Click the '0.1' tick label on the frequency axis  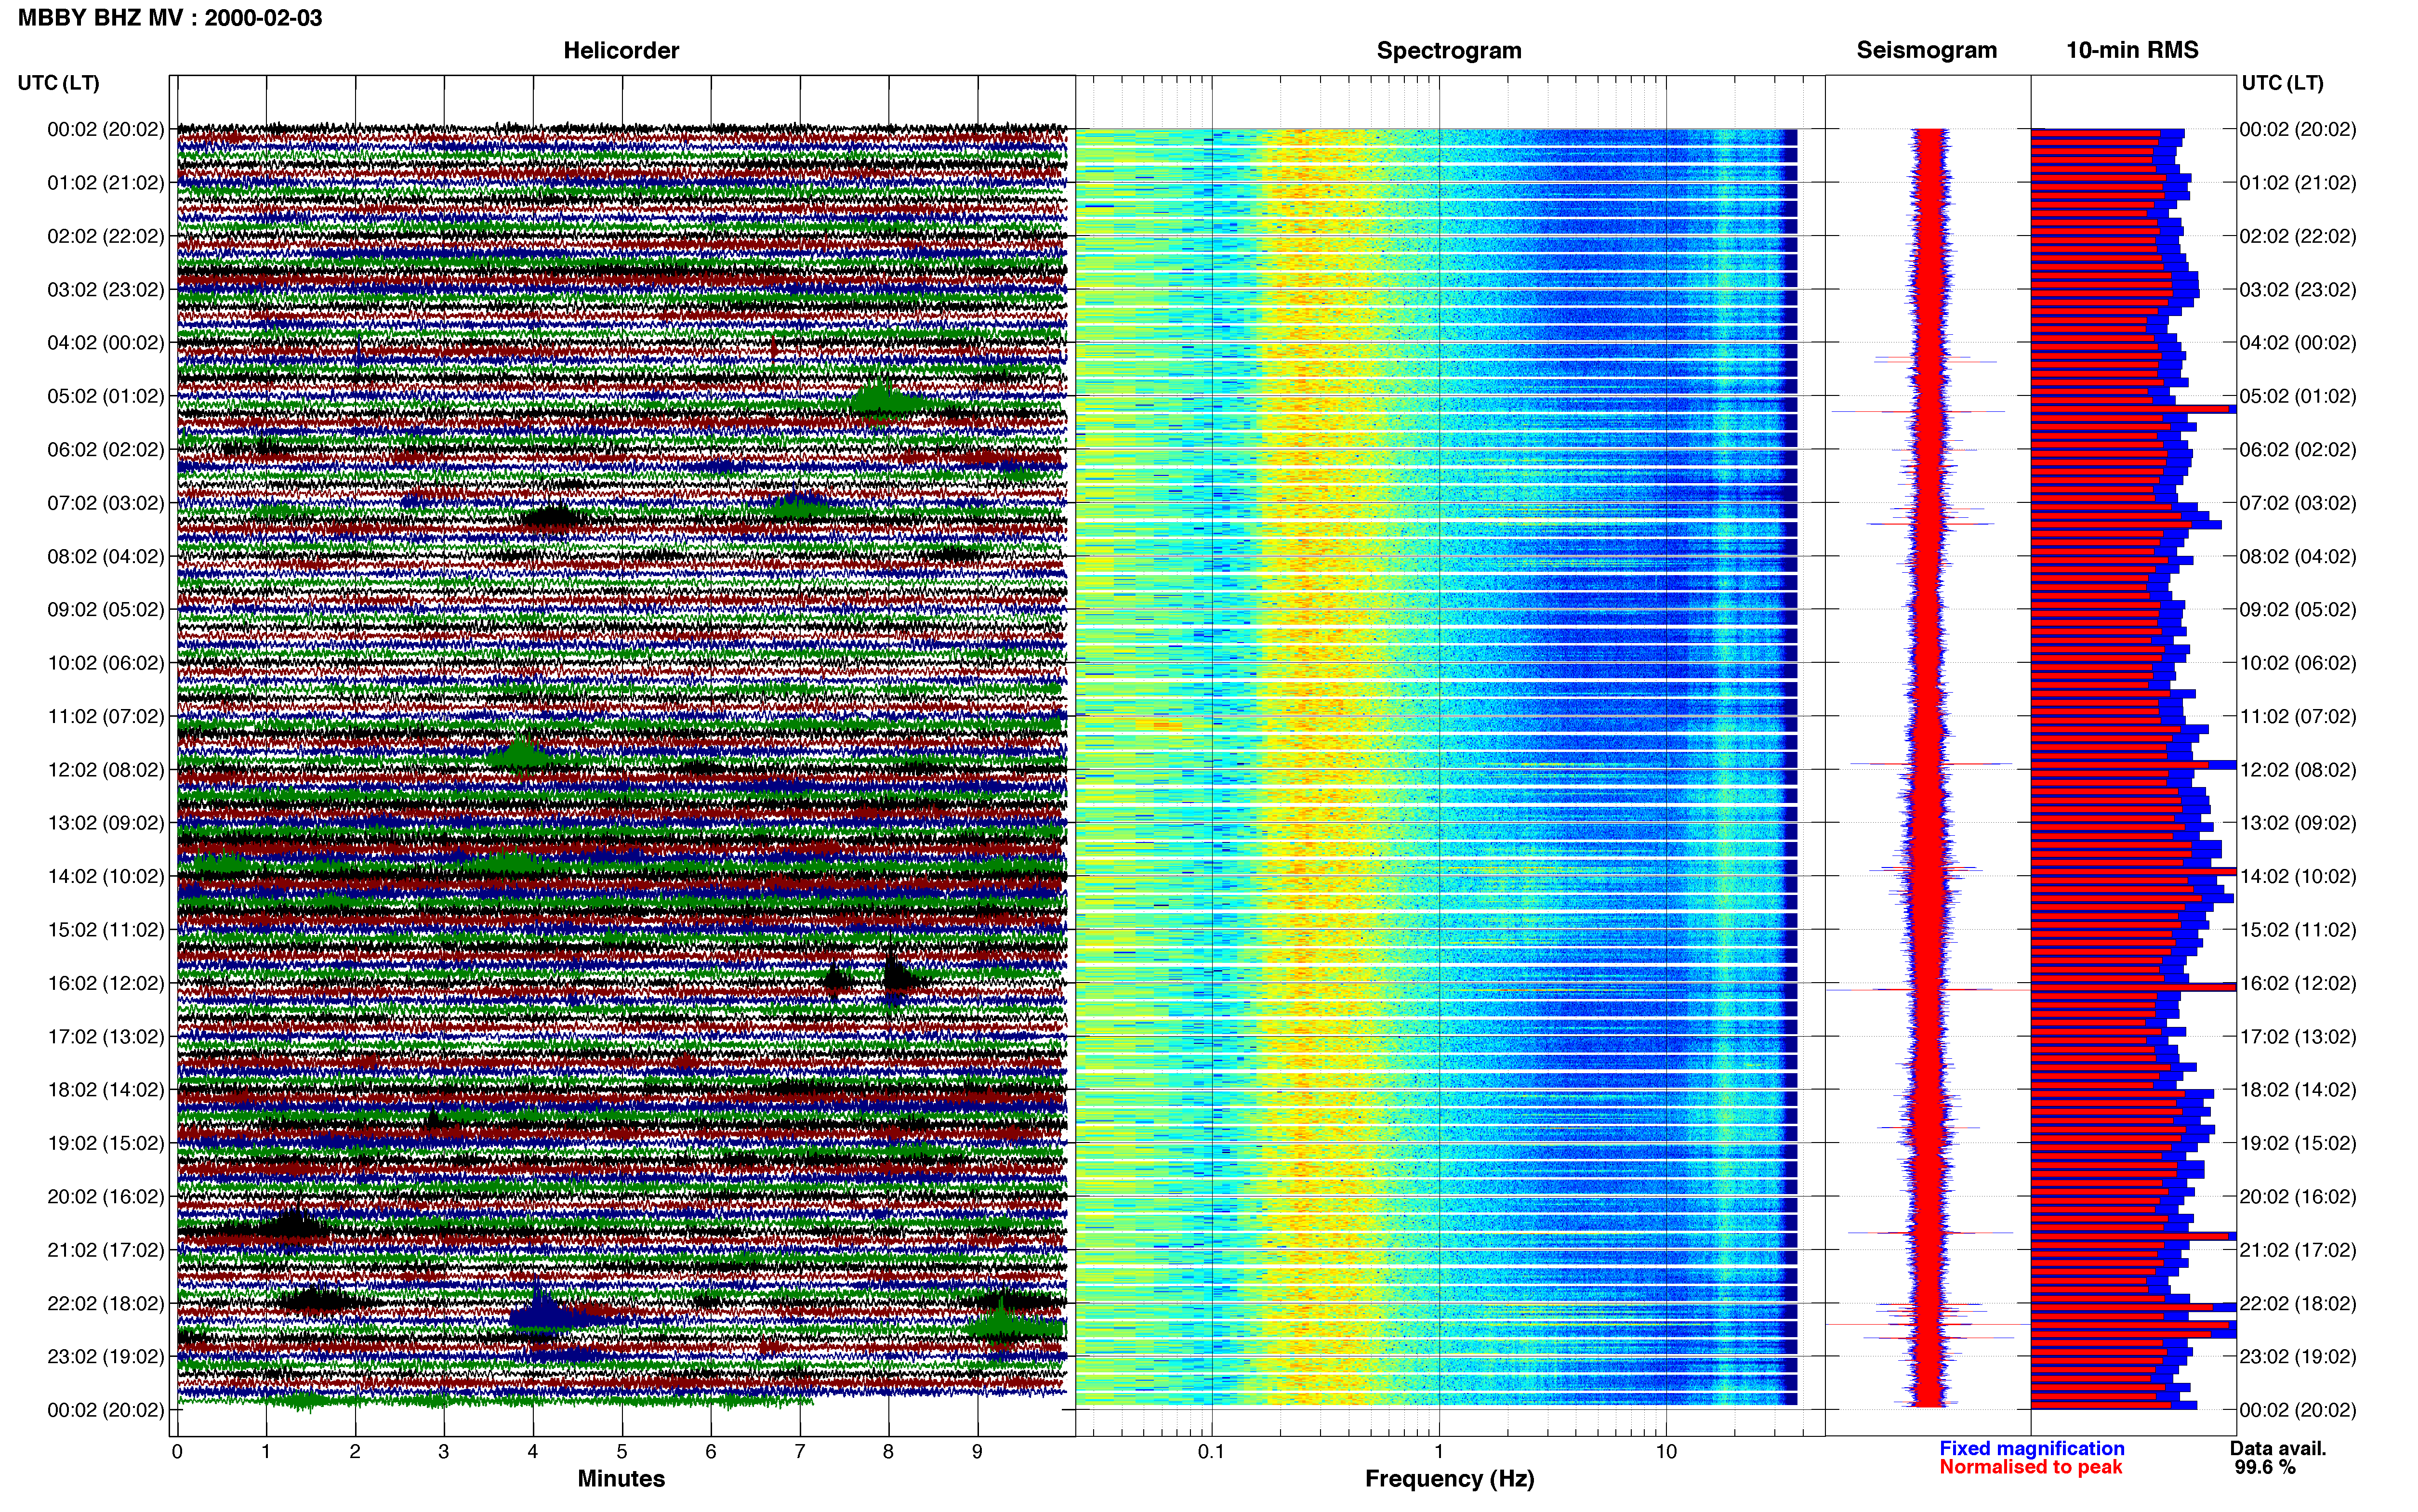[x=1211, y=1451]
